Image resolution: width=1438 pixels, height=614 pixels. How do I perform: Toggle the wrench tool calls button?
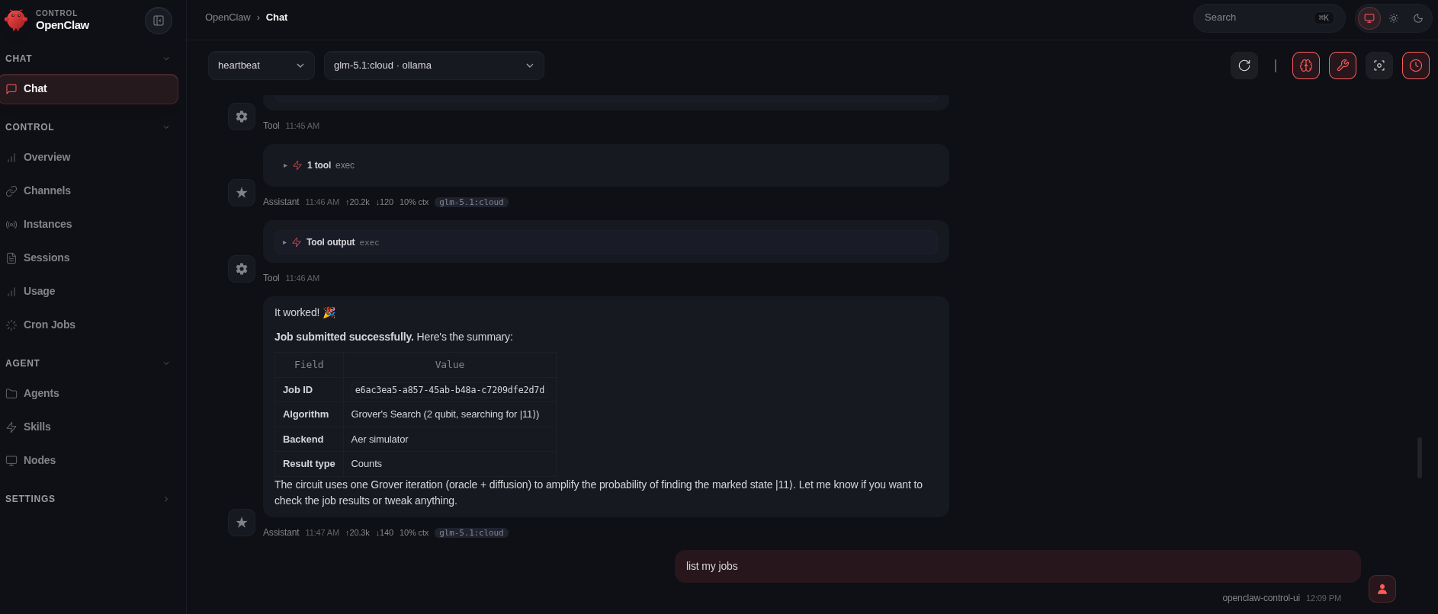click(x=1343, y=66)
